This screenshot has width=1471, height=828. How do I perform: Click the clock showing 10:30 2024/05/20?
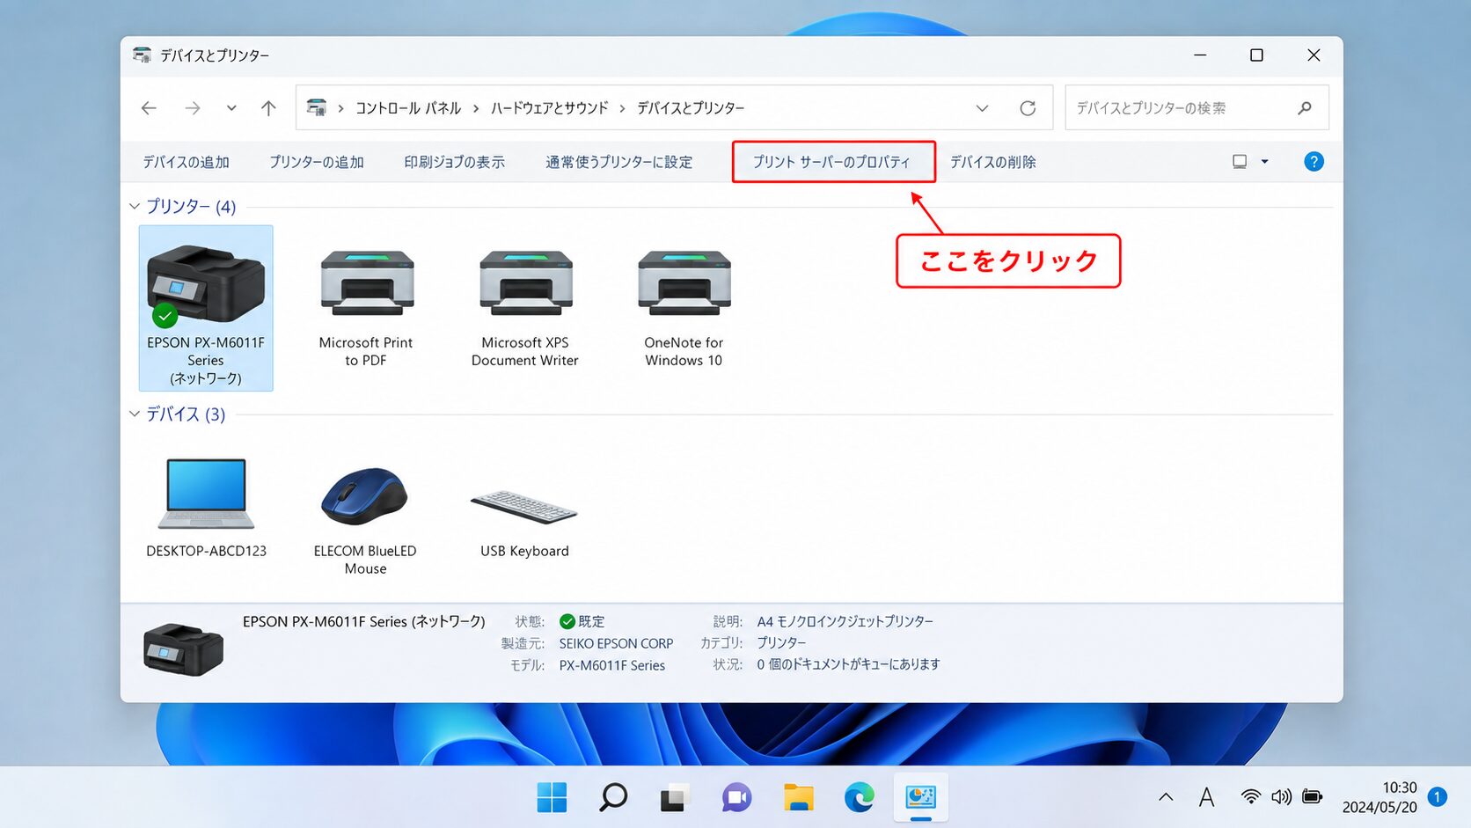(x=1380, y=797)
